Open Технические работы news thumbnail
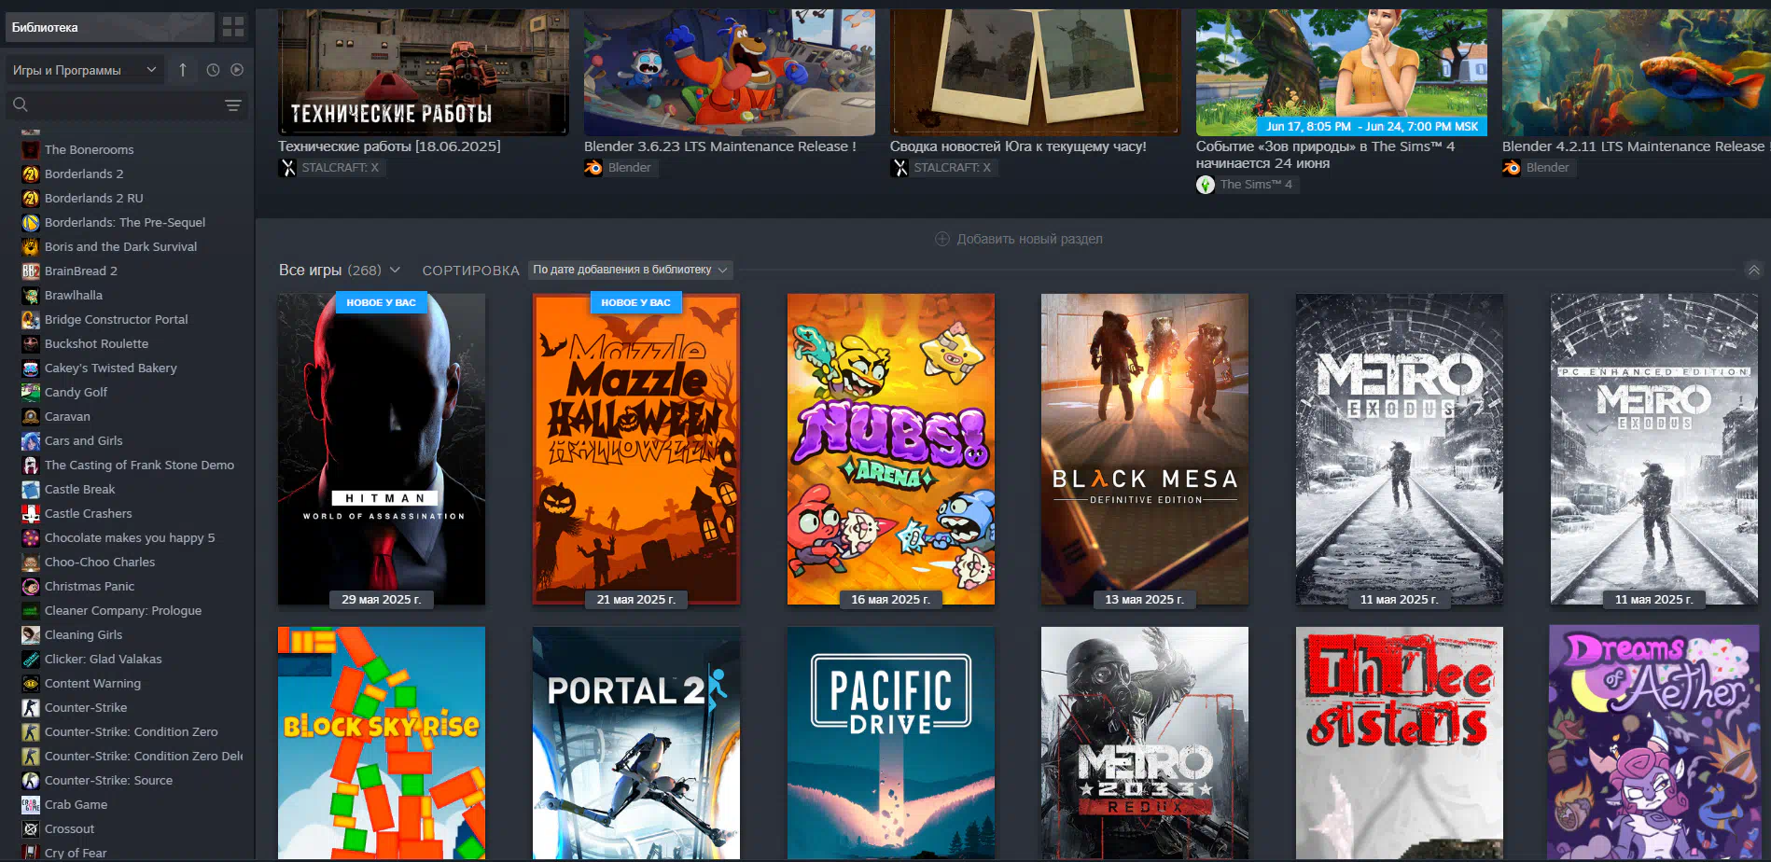 pos(424,73)
